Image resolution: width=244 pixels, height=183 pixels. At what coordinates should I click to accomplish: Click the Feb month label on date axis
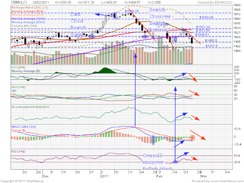click(159, 176)
